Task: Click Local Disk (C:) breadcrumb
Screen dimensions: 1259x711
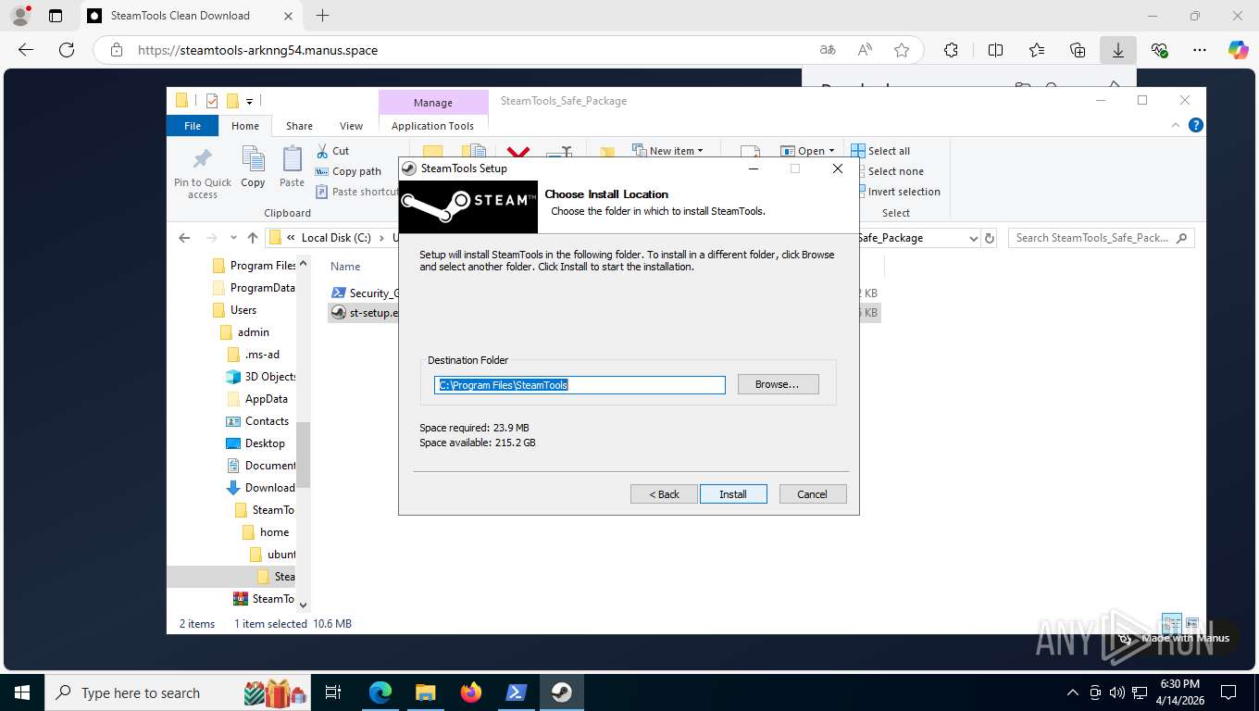Action: click(336, 238)
